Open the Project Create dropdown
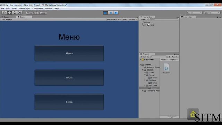 (144, 57)
